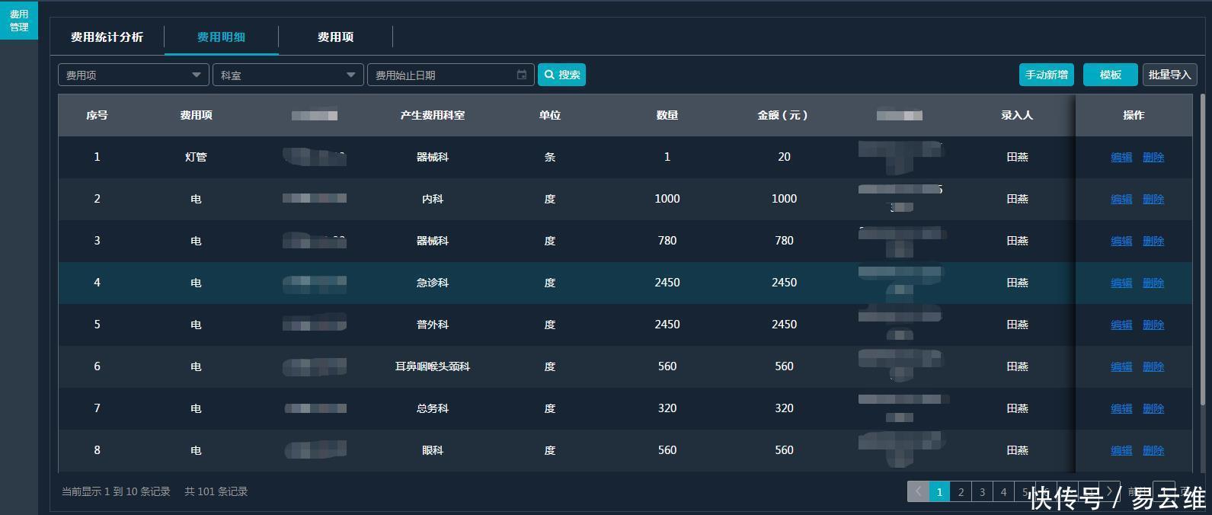Click the calendar icon in date field

pos(522,75)
